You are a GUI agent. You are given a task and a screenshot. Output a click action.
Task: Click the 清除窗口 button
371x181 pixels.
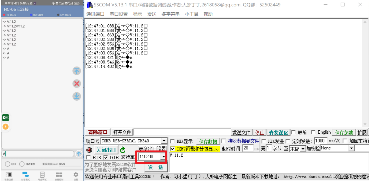(x=98, y=132)
